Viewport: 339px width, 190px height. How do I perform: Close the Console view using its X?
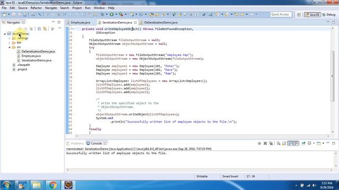105,144
